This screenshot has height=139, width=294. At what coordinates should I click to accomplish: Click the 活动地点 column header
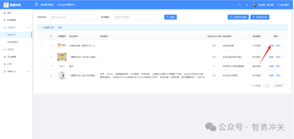(227, 36)
